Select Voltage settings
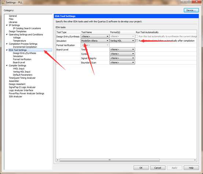This screenshot has width=203, height=174. point(17,38)
